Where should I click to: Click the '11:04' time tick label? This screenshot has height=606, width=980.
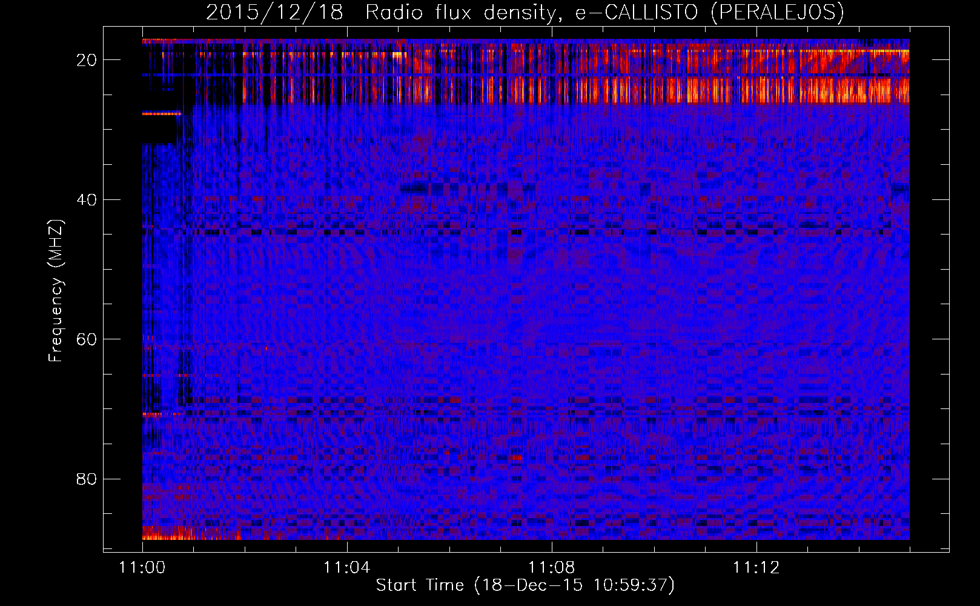(346, 568)
